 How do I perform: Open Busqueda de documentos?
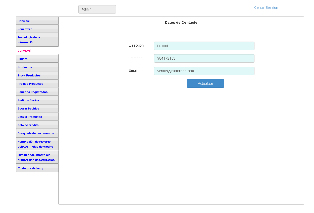(x=36, y=133)
